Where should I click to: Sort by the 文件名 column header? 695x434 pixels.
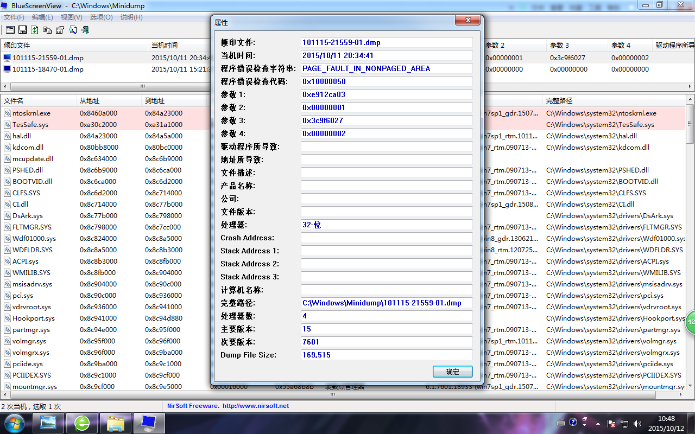point(39,101)
